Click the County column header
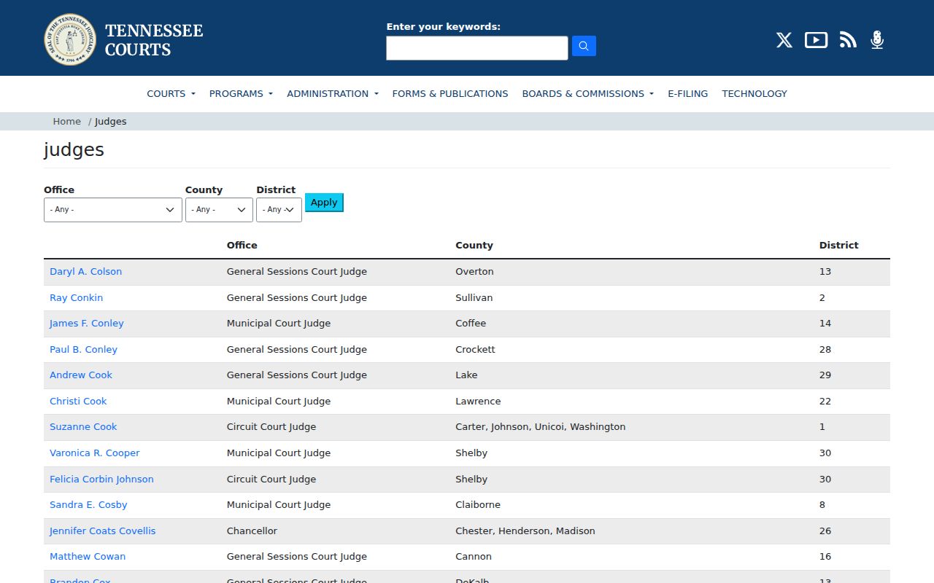This screenshot has width=934, height=583. pos(474,245)
